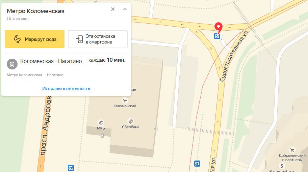Select the bus stop icon at the bottom center
The width and height of the screenshot is (308, 172).
coord(197,163)
